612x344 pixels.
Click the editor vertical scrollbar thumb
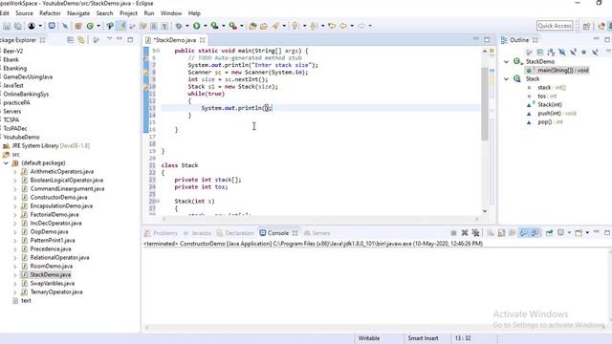[485, 104]
